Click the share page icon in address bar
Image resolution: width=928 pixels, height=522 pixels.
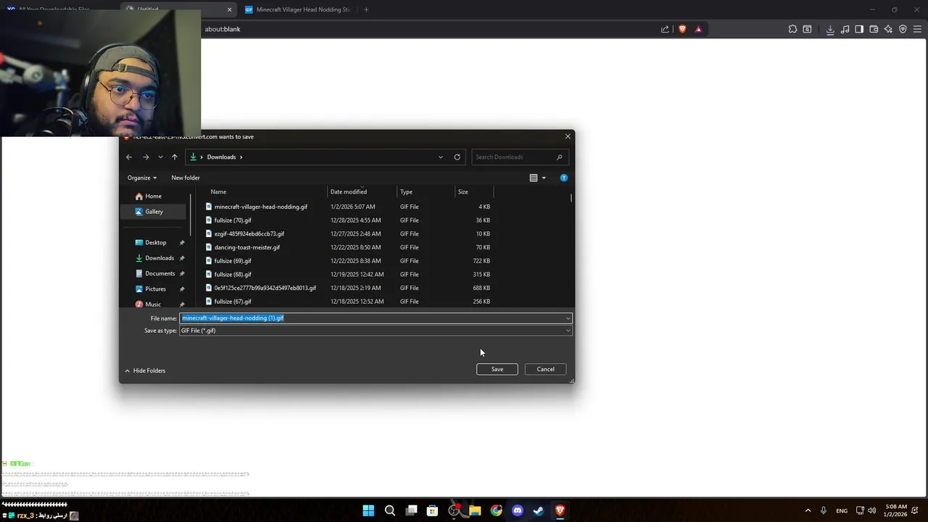tap(665, 29)
